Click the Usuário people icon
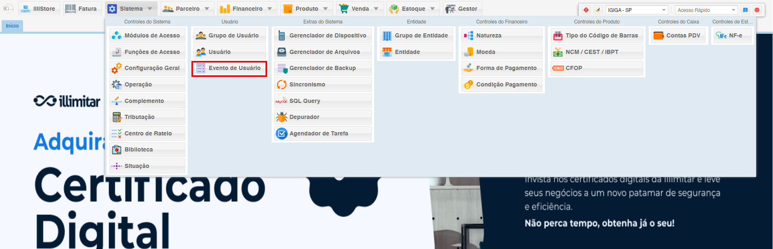The image size is (773, 249). click(201, 52)
